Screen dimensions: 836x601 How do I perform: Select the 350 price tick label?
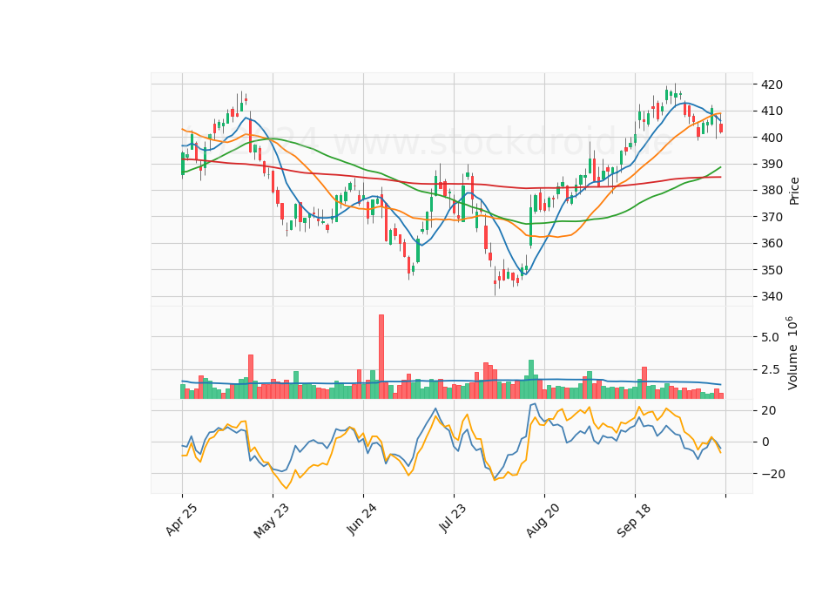(x=772, y=270)
